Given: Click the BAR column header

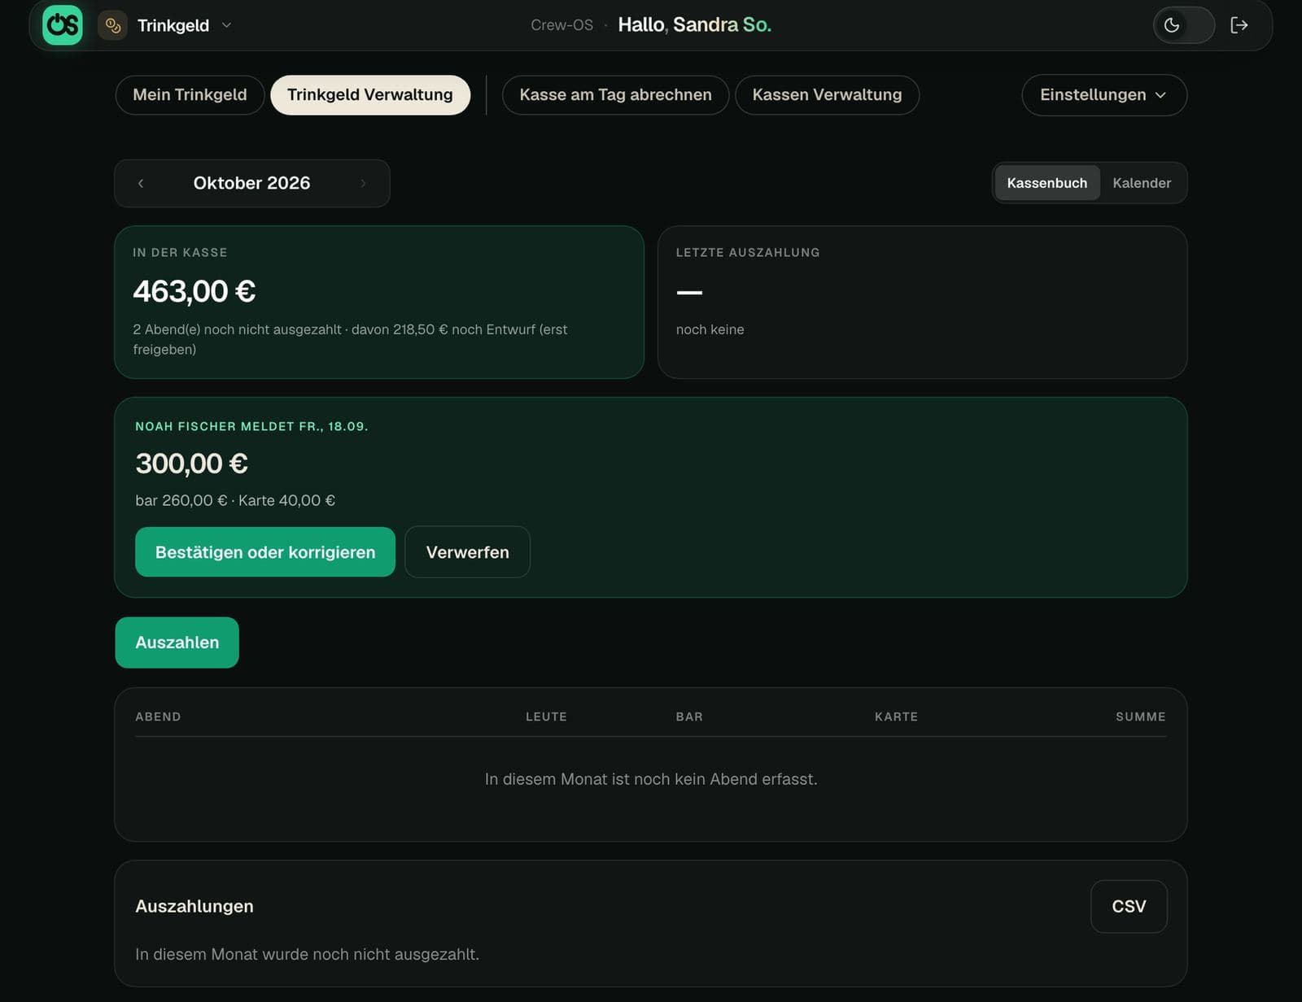Looking at the screenshot, I should click(689, 717).
